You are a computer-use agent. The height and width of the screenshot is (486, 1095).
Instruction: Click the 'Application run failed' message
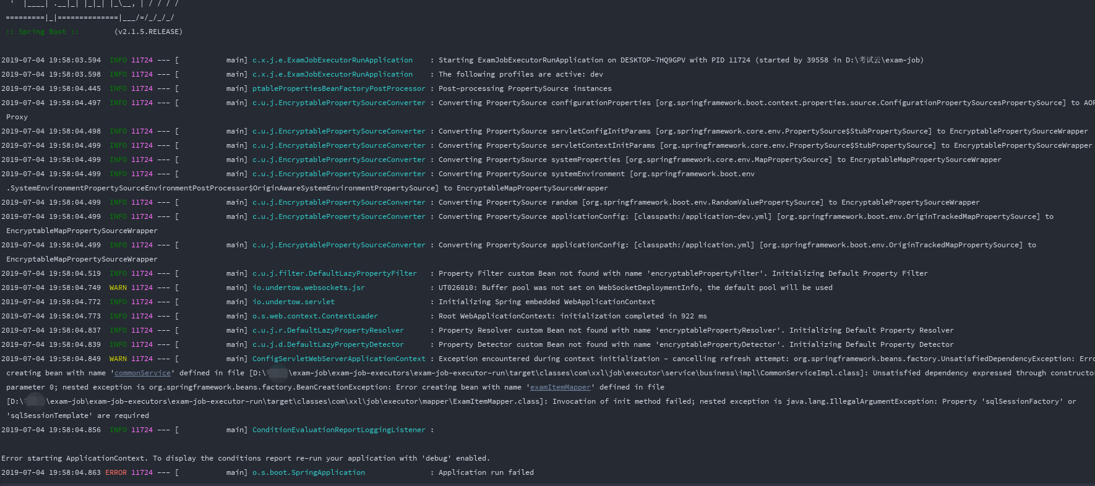(x=486, y=472)
